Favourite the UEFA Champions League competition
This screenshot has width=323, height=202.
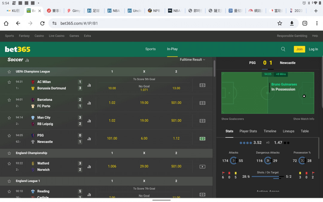click(9, 72)
